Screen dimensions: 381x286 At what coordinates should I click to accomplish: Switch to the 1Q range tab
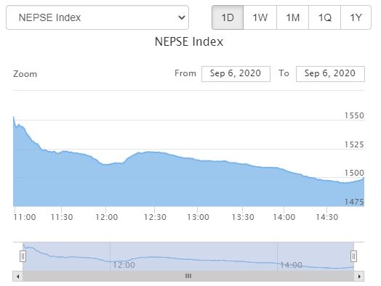(x=324, y=17)
